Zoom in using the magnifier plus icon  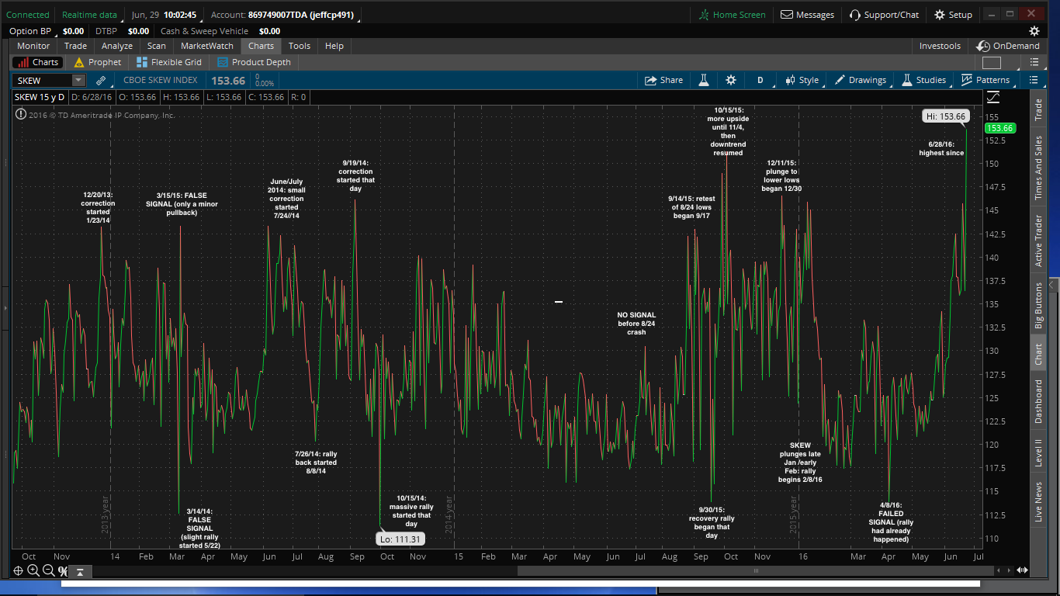pyautogui.click(x=33, y=570)
